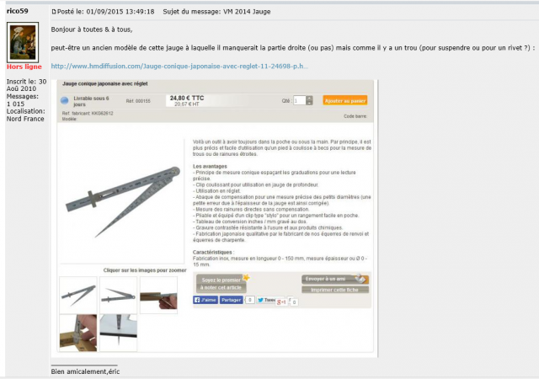Screen dimensions: 539x379
Task: Click the post icon beside Posté le
Action: [54, 12]
